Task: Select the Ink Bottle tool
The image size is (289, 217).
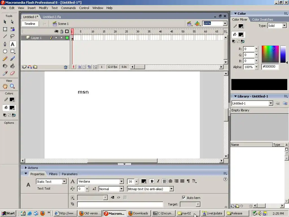Action: click(x=5, y=66)
